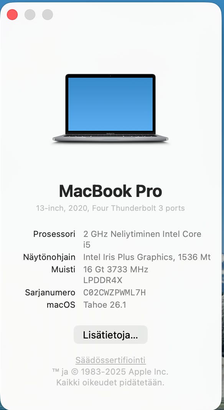Click the gray minimize window button
224x410 pixels.
tap(30, 15)
